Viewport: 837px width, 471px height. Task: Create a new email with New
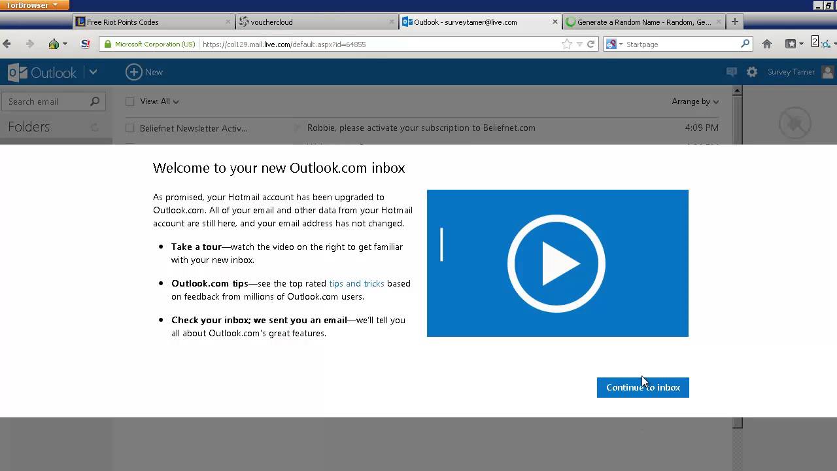pyautogui.click(x=145, y=72)
